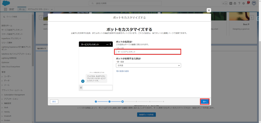
Task: Click the help question mark icon
Action: point(239,3)
